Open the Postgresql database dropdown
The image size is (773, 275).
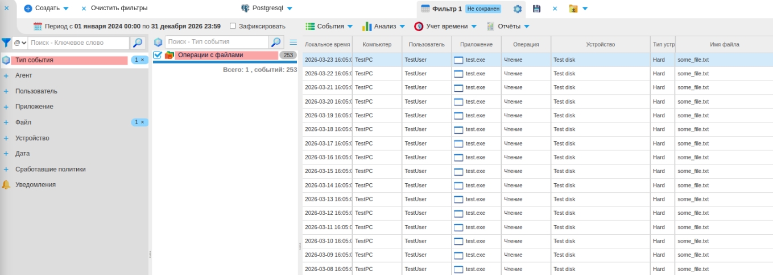click(267, 9)
